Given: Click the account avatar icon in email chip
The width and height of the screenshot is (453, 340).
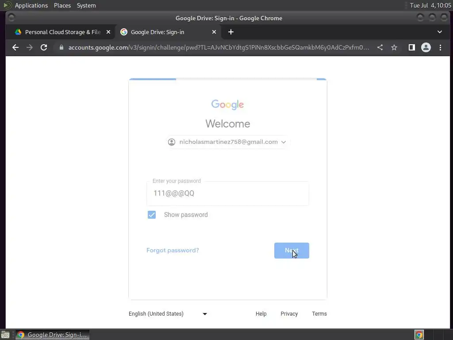Looking at the screenshot, I should coord(172,142).
